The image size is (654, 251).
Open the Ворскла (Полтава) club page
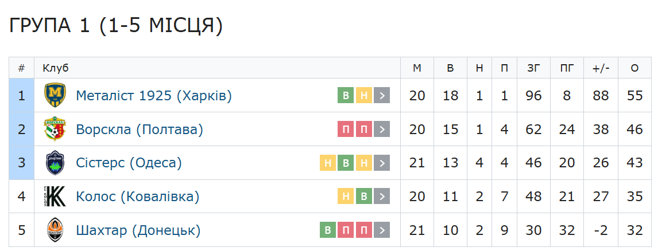[140, 130]
